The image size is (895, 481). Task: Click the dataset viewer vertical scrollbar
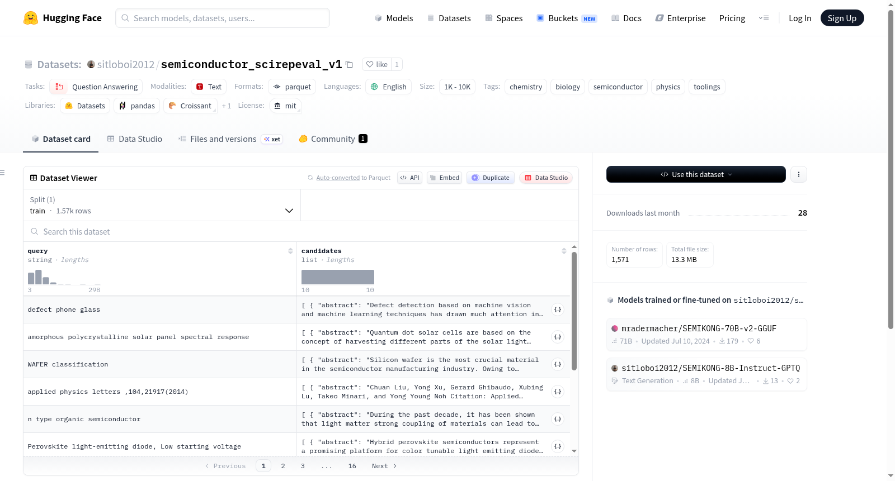point(574,311)
